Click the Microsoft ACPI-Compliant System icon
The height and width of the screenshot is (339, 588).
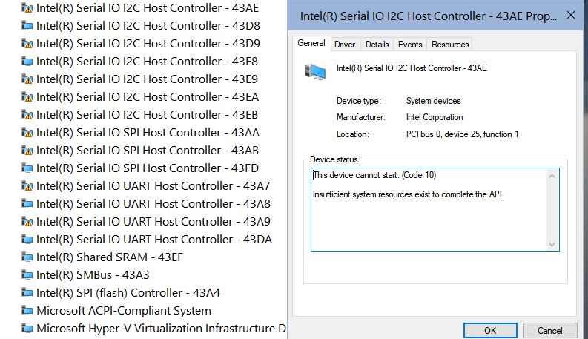27,311
